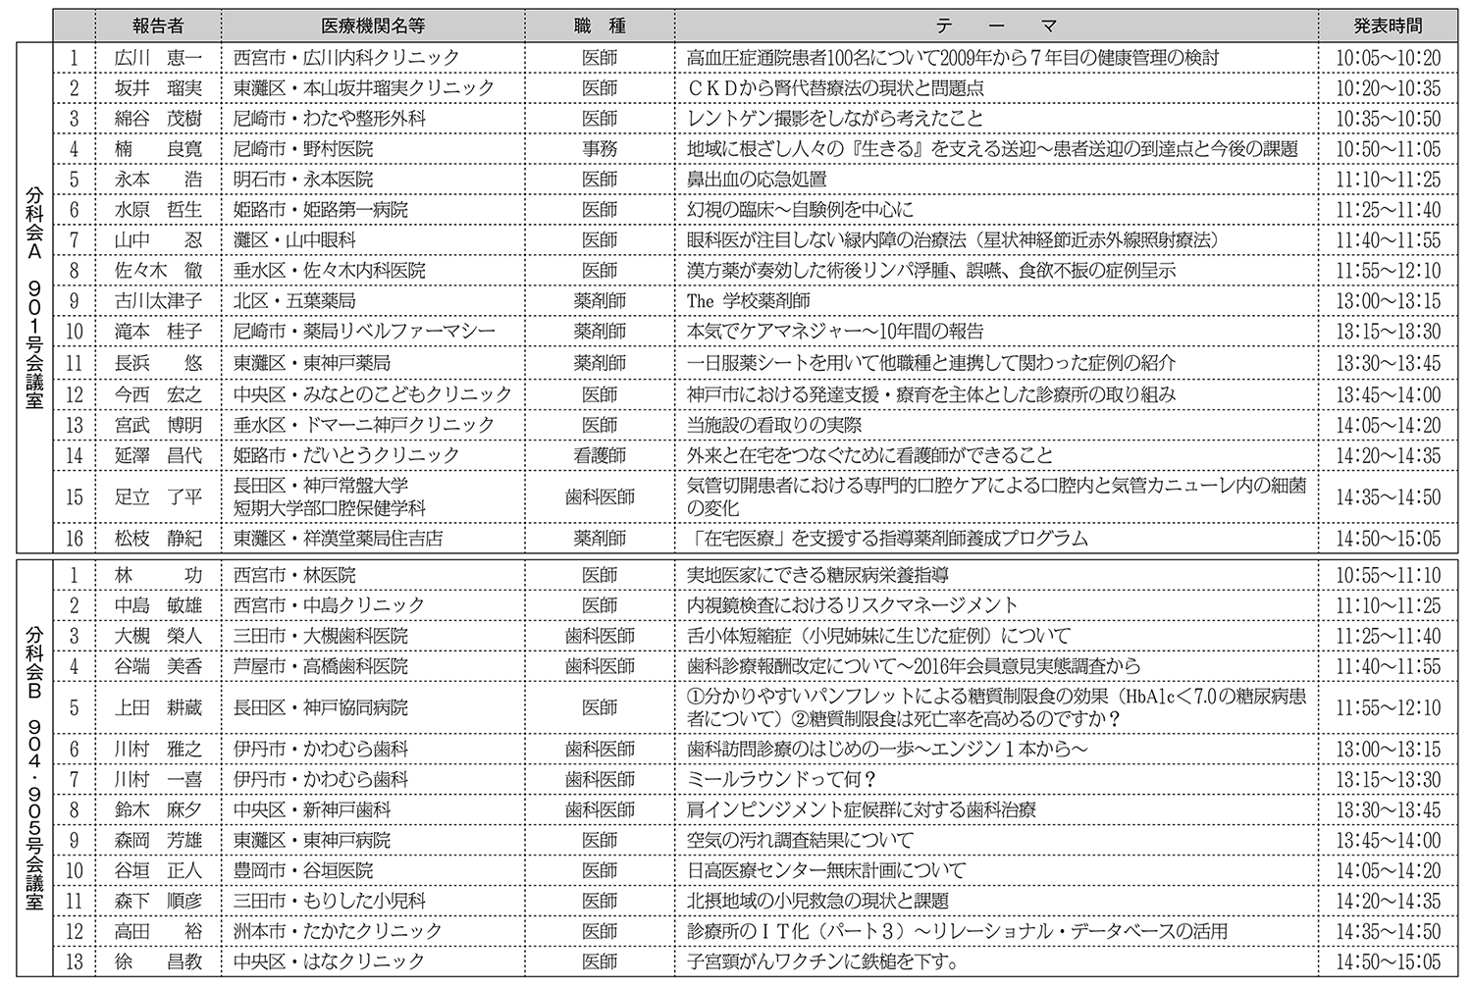
Task: Select 垂水区・佐々木内科医院 cell
Action: click(329, 271)
